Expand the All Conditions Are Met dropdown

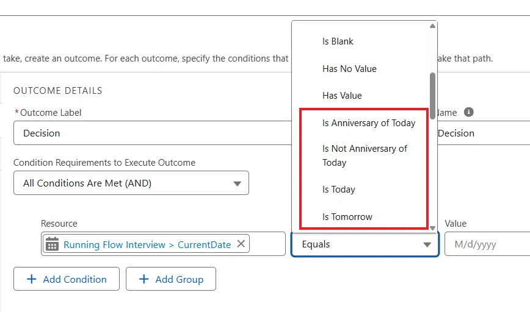[131, 183]
